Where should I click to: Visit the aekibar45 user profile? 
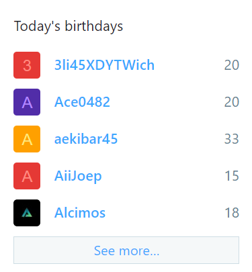[86, 139]
